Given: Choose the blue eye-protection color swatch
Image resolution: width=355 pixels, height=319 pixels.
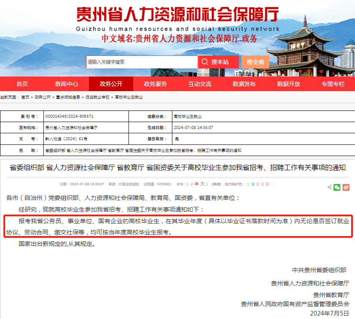Looking at the screenshot, I should [x=253, y=184].
